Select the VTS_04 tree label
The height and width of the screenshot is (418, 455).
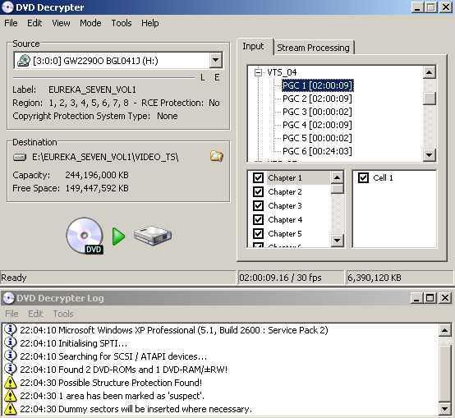[x=282, y=72]
